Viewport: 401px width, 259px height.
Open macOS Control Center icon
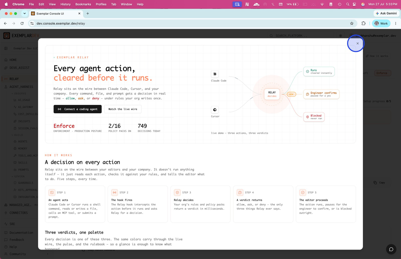[x=354, y=4]
